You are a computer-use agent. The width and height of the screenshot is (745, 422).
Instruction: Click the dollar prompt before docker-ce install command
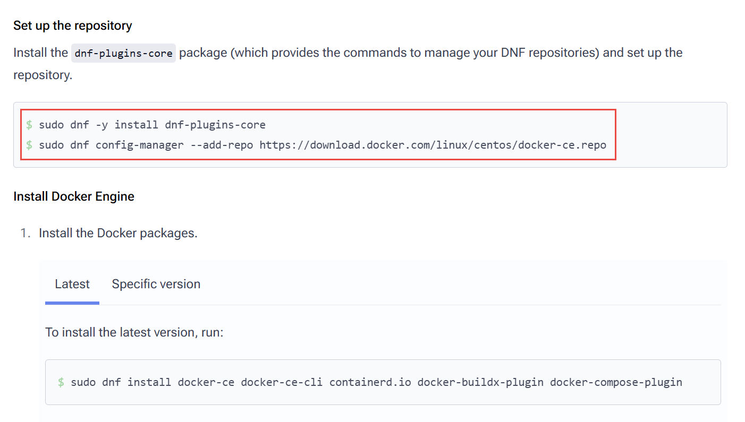click(61, 382)
